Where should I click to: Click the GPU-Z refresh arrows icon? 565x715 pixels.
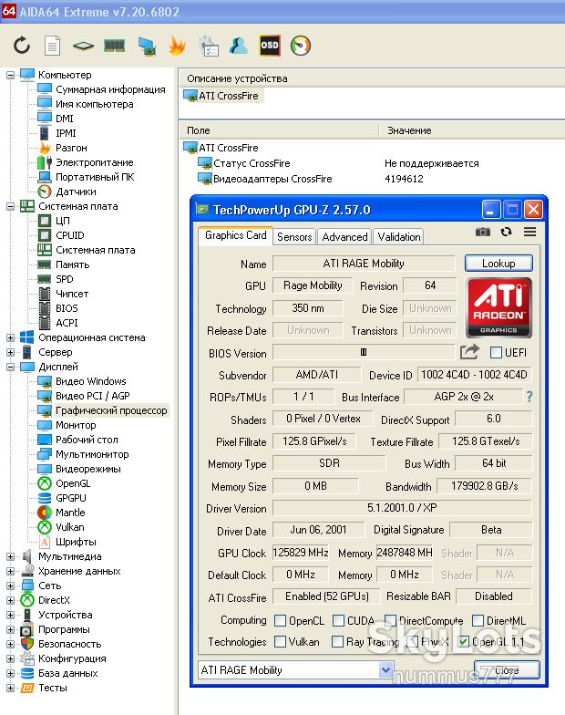pos(507,232)
